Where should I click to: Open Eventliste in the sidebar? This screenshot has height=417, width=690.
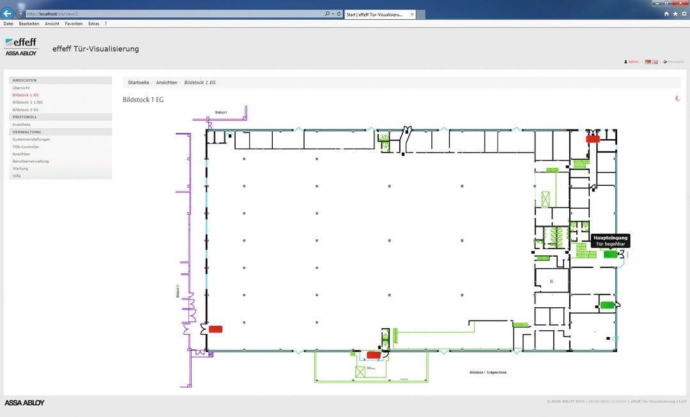21,125
